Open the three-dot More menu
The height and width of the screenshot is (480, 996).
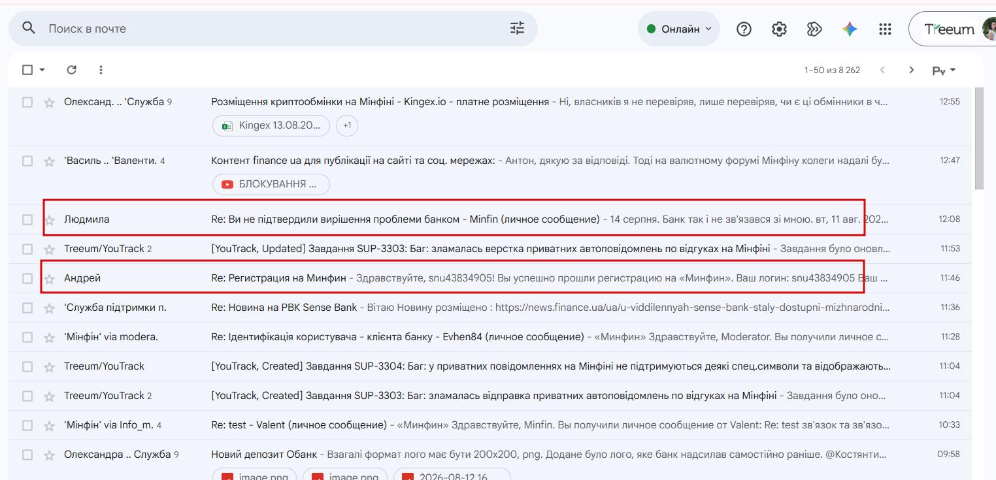pos(101,70)
